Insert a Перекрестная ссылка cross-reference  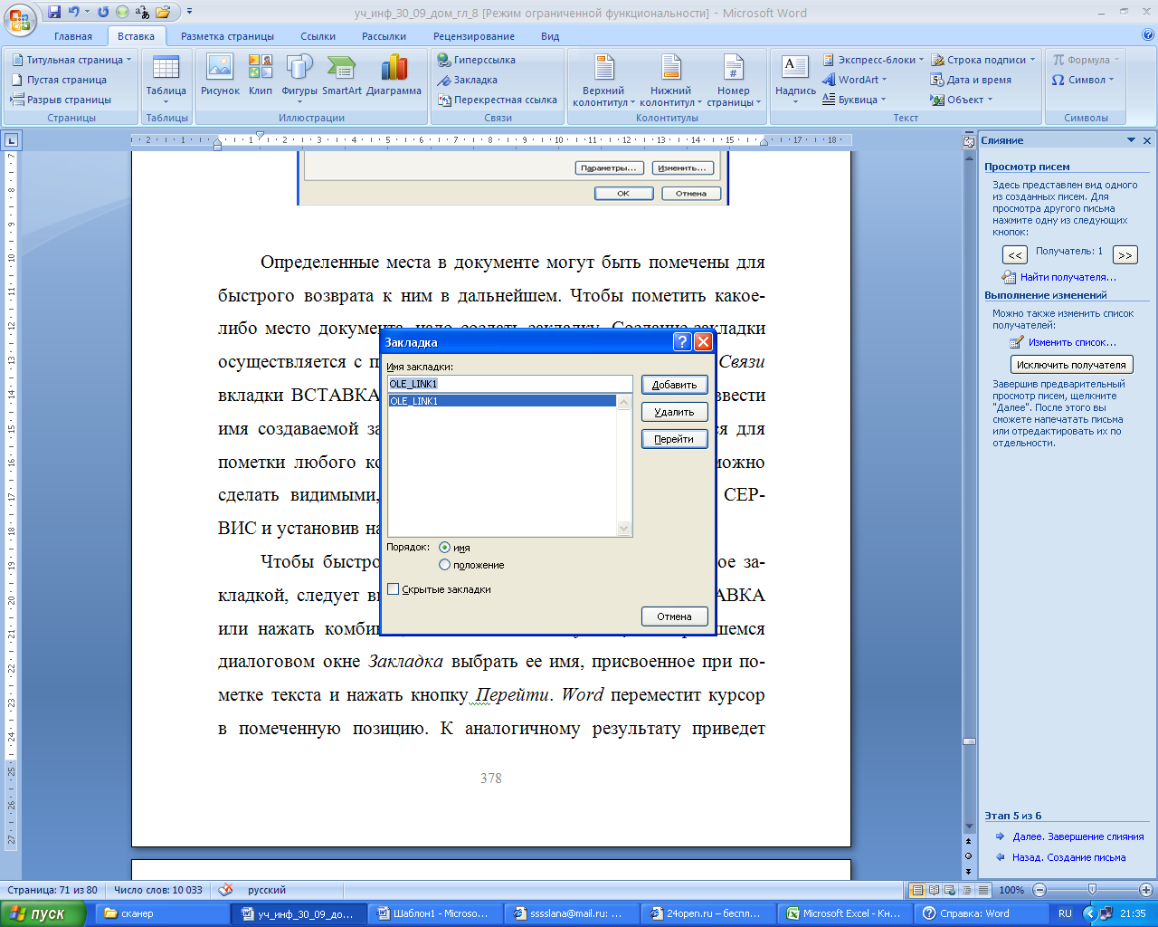(498, 100)
